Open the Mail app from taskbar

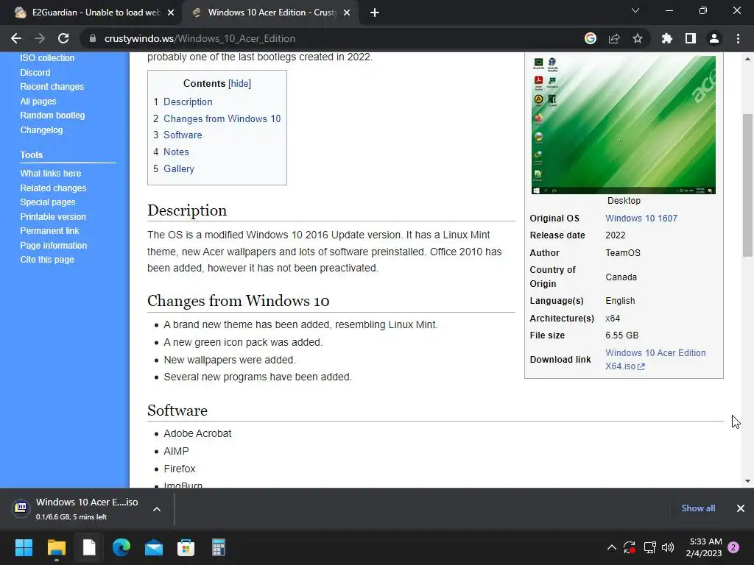point(154,547)
